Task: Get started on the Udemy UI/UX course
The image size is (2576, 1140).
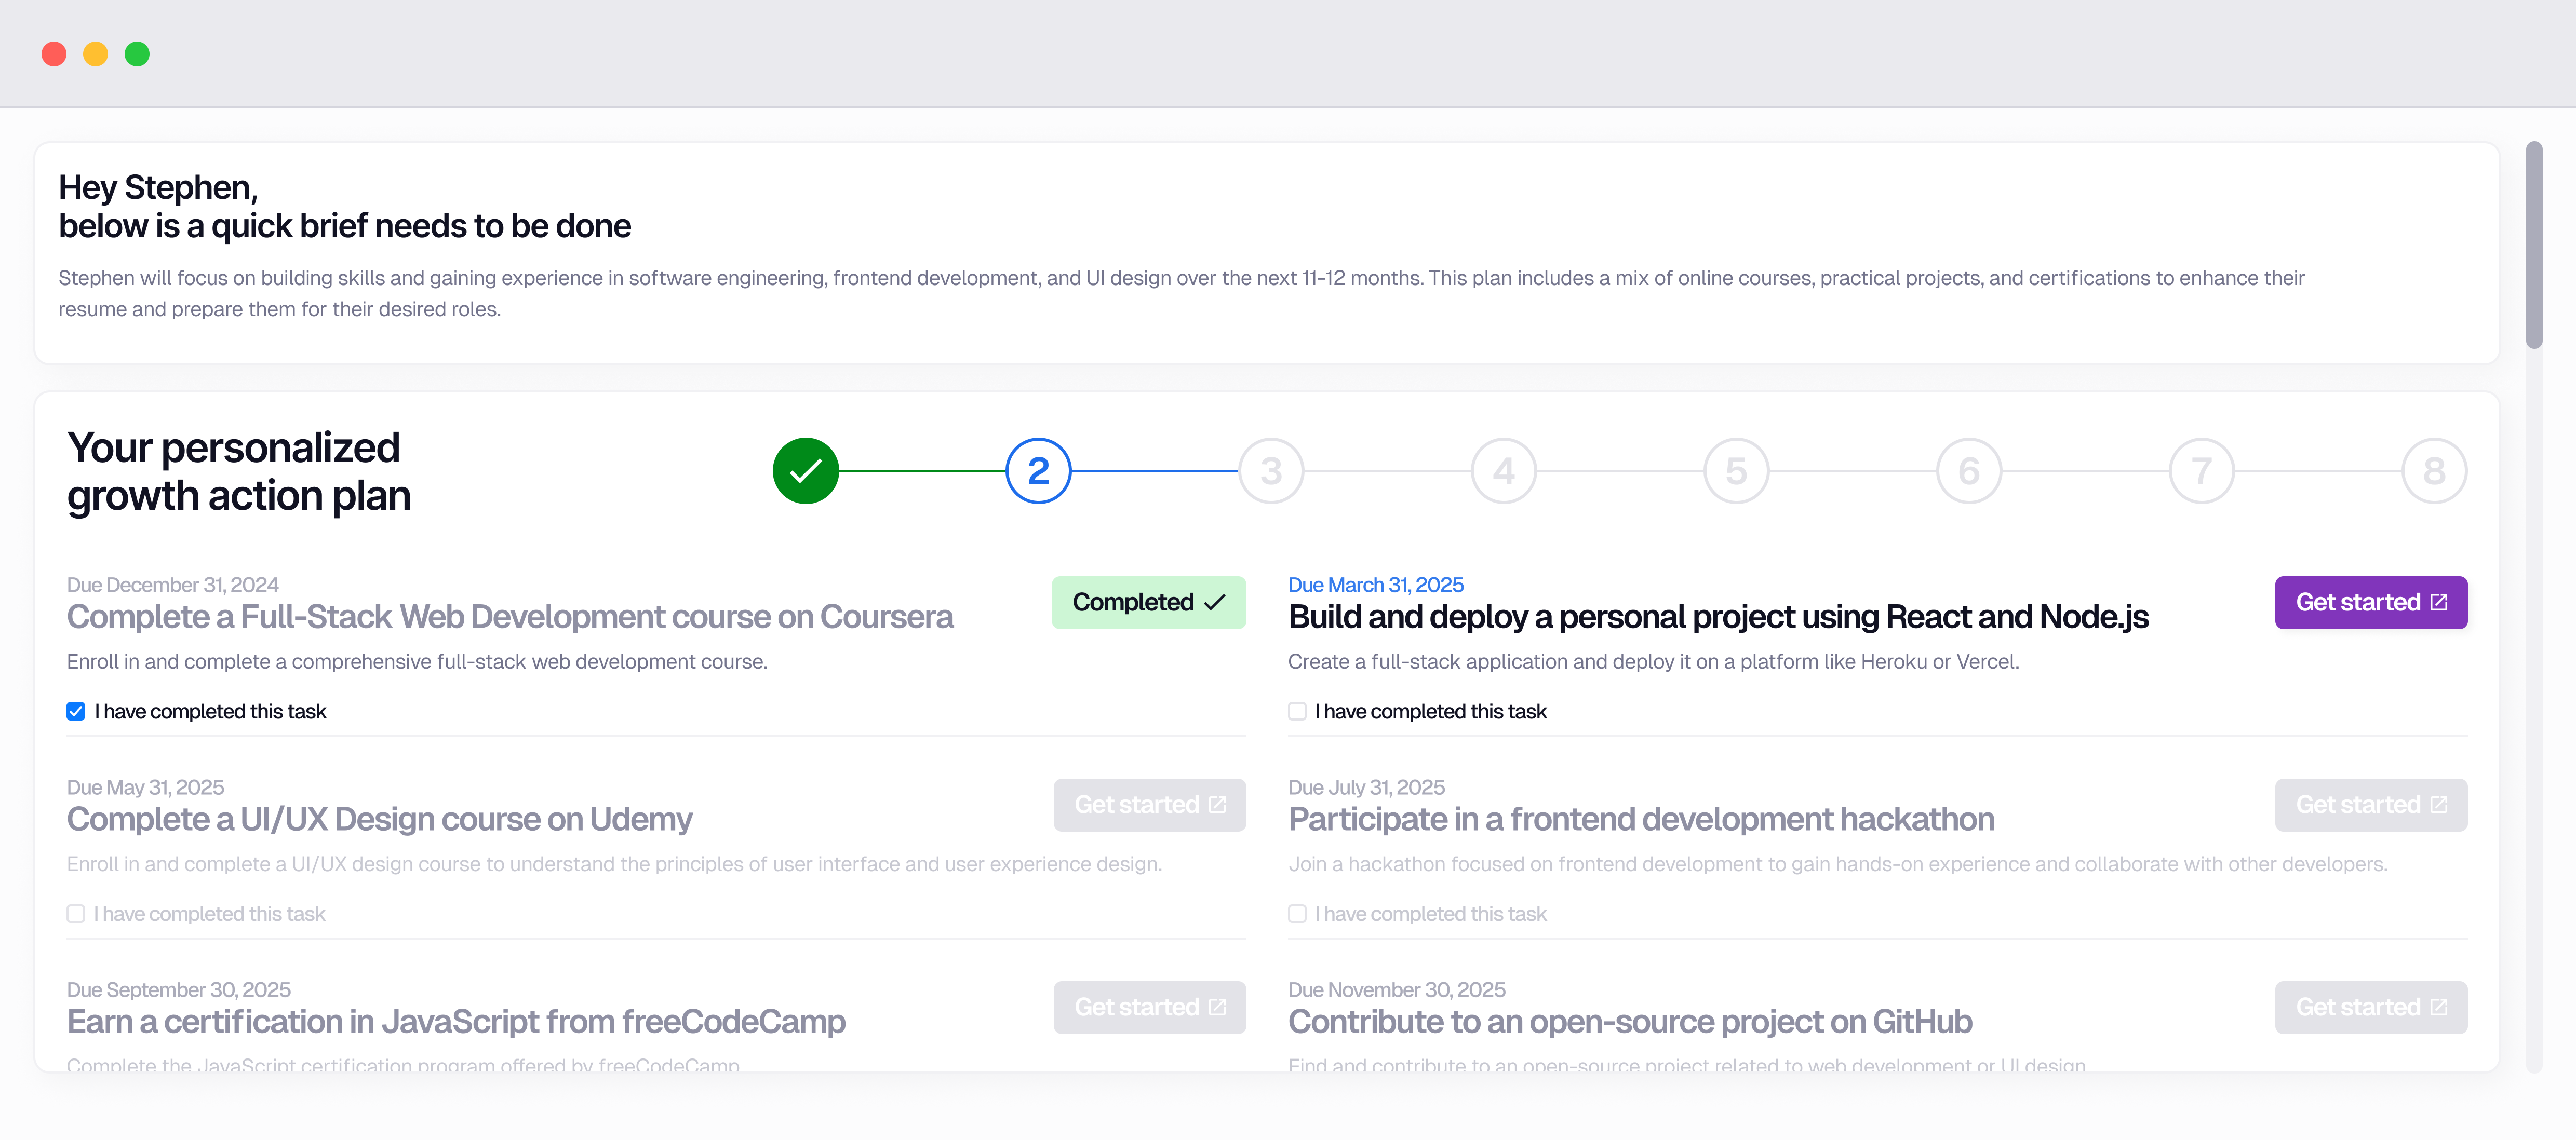Action: (x=1149, y=805)
